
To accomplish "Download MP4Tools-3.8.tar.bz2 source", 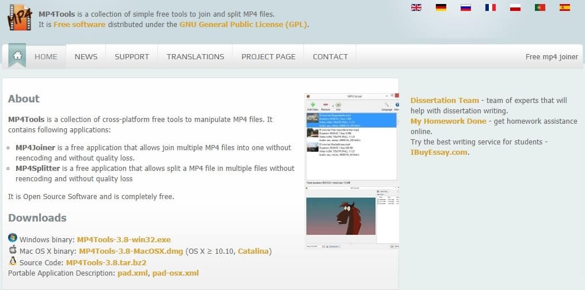I will [106, 262].
